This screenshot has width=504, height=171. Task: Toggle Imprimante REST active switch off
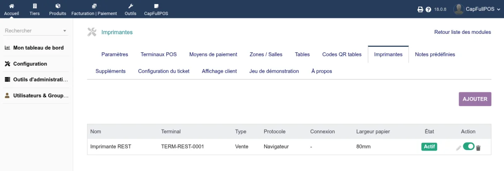[469, 146]
